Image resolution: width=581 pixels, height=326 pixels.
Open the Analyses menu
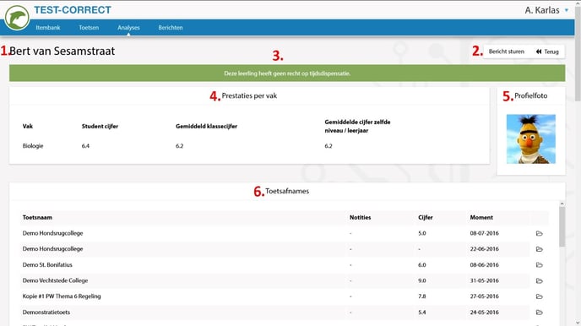point(128,27)
